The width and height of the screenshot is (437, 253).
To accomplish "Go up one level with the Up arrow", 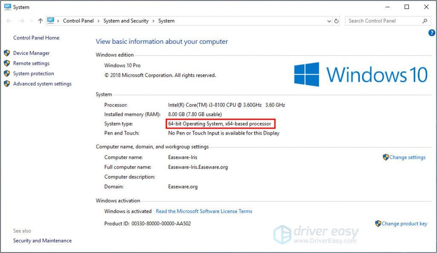I will coord(40,21).
